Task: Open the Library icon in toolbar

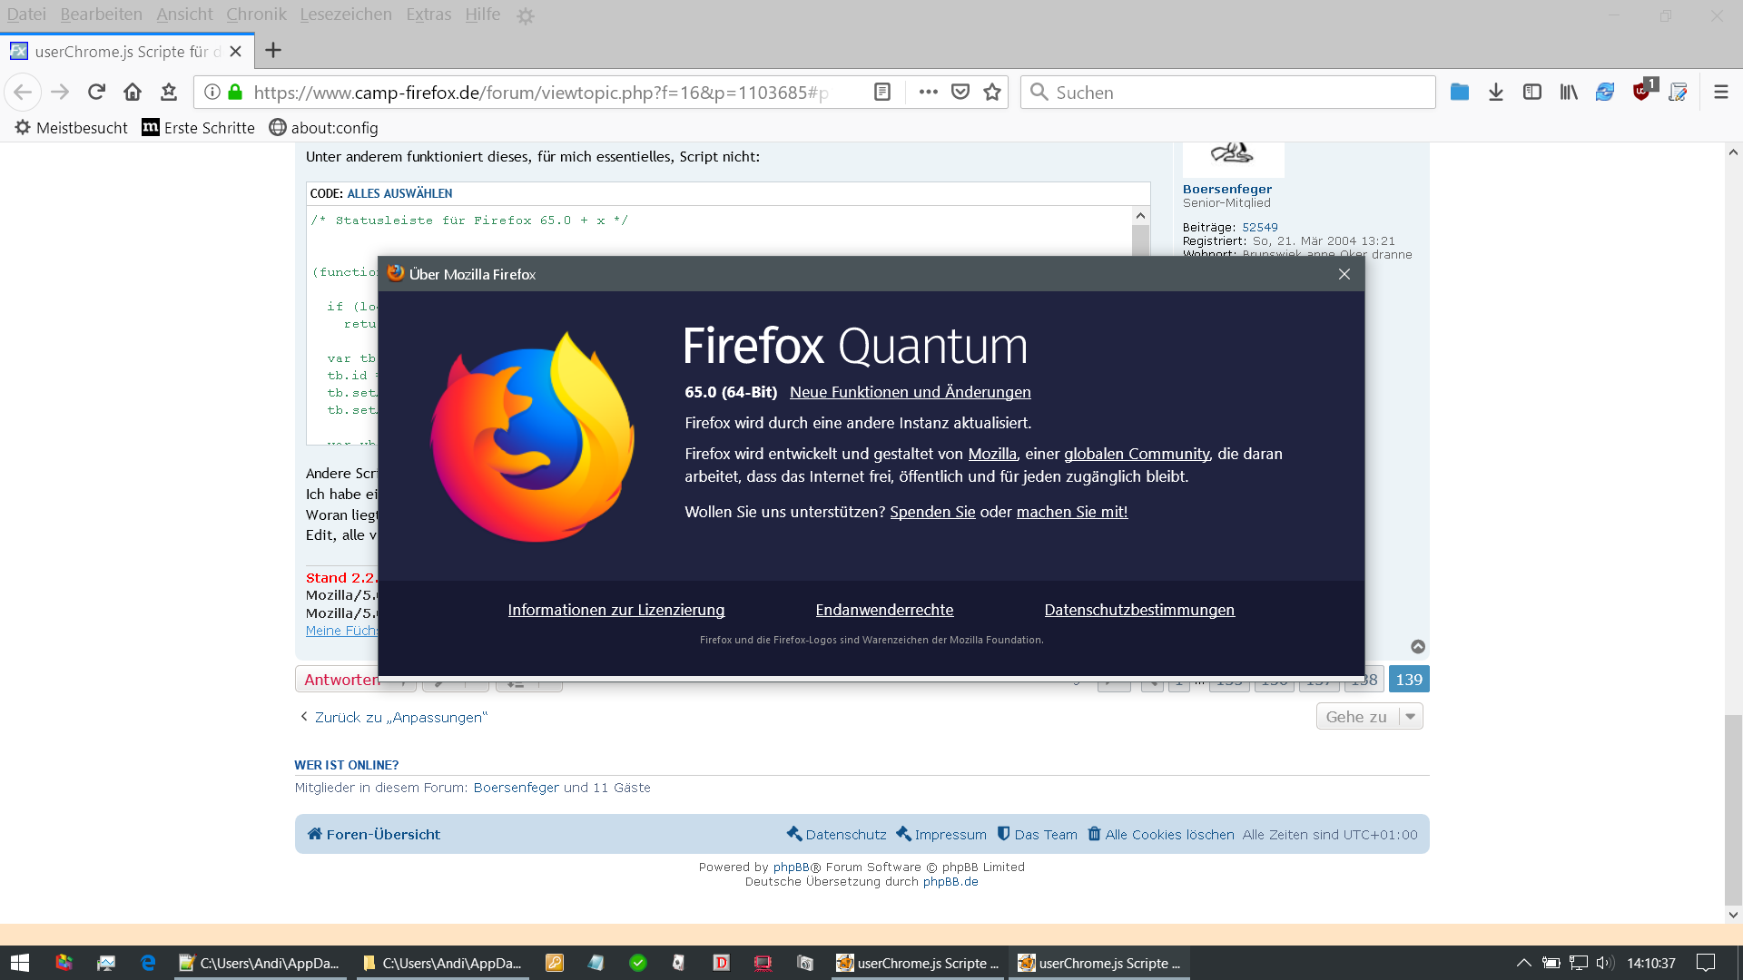Action: [x=1569, y=92]
